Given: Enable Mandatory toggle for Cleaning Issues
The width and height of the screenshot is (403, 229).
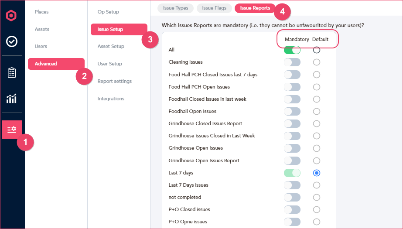Looking at the screenshot, I should (292, 62).
